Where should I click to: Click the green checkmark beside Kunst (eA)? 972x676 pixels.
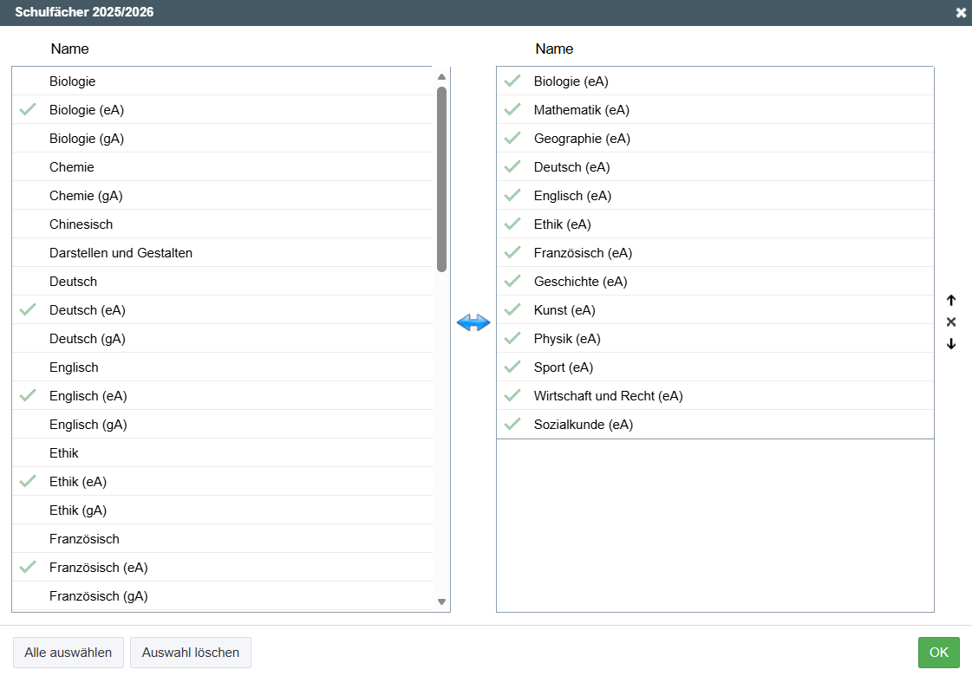point(512,310)
